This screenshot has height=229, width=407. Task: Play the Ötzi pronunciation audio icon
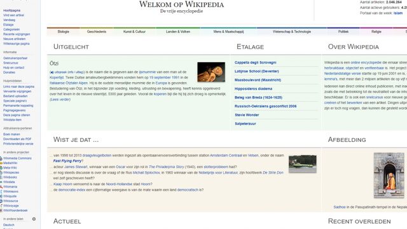[x=52, y=72]
